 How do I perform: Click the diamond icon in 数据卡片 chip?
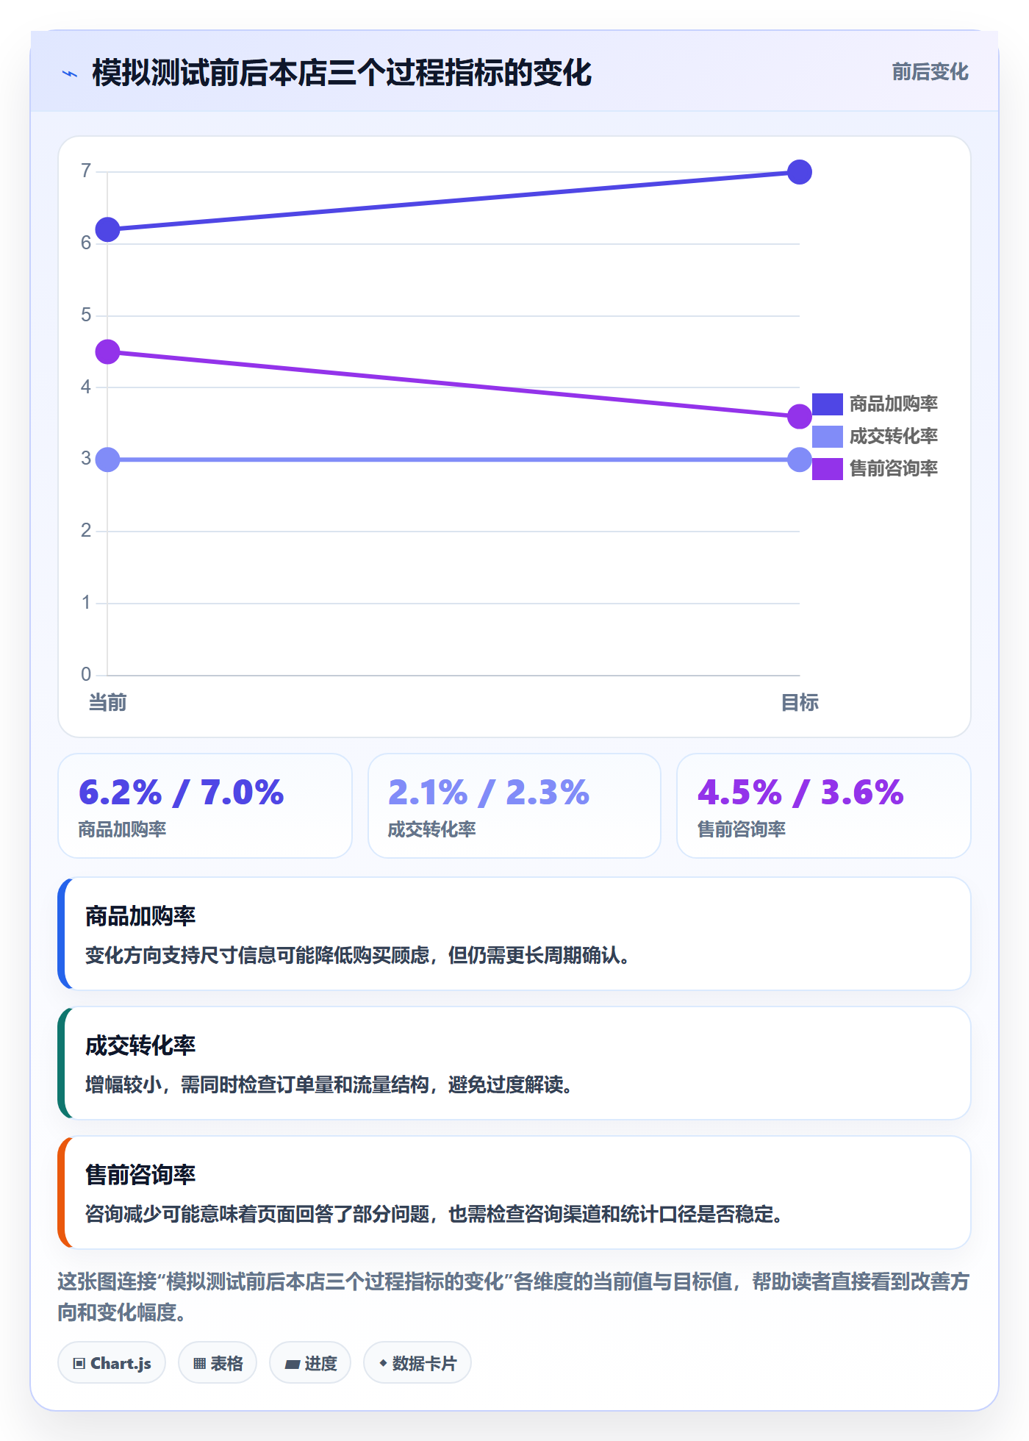click(x=383, y=1363)
